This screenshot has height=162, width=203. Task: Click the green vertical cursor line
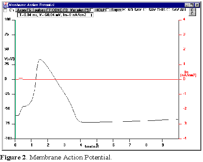(15, 79)
